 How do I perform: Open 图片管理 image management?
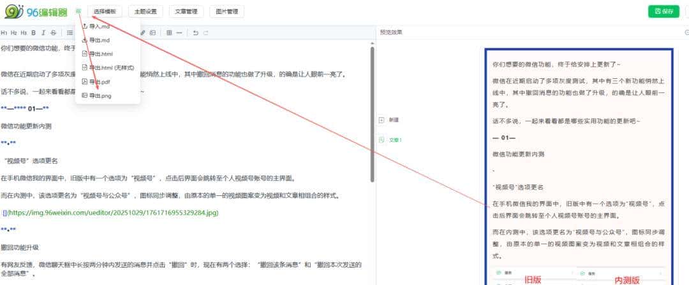[x=226, y=12]
